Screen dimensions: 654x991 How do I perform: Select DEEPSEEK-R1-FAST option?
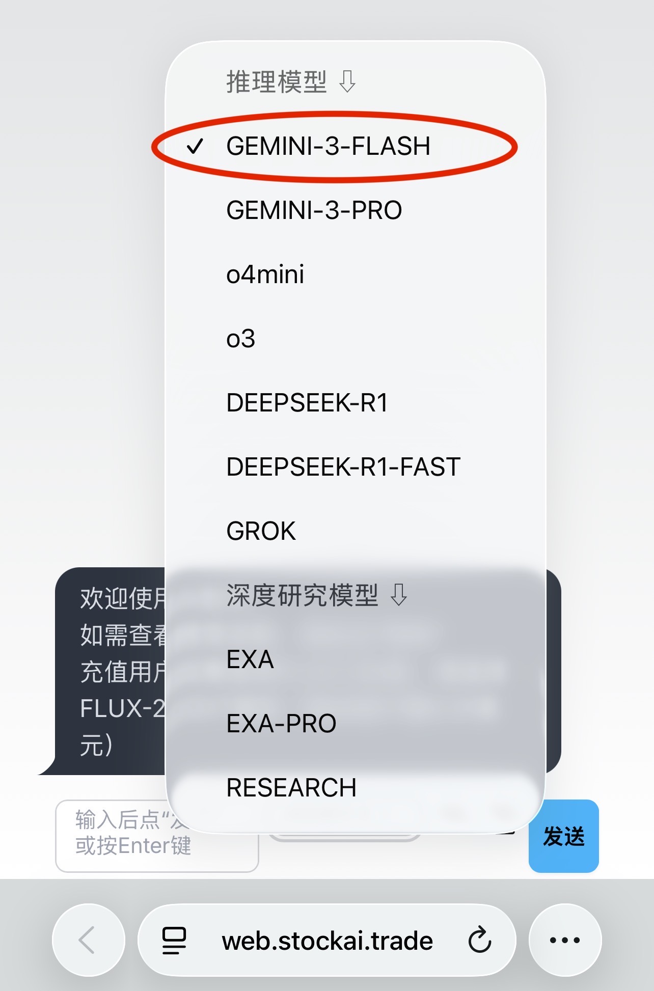[343, 467]
